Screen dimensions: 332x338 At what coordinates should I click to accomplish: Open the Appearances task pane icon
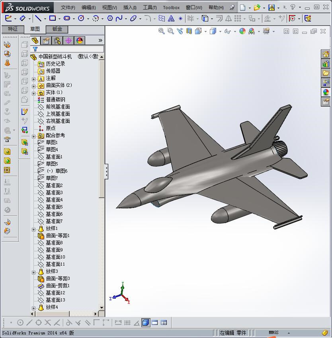click(326, 92)
